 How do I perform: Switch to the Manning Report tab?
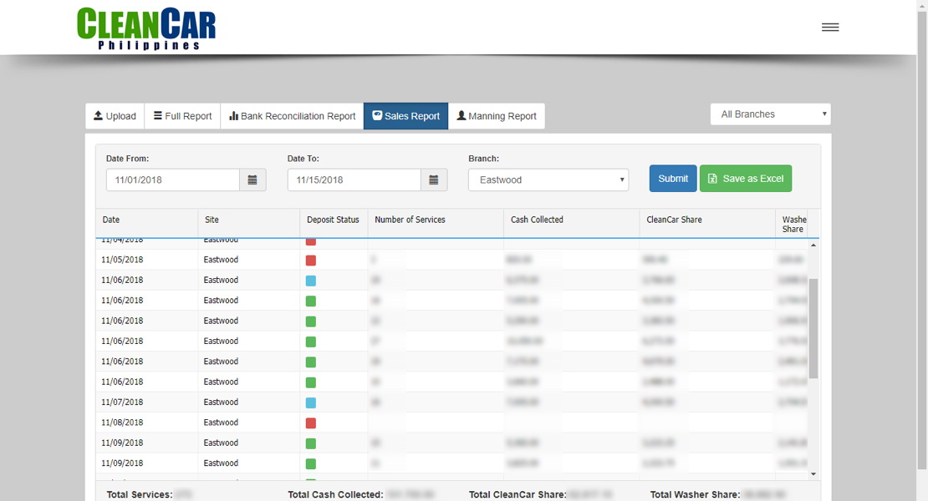coord(497,116)
